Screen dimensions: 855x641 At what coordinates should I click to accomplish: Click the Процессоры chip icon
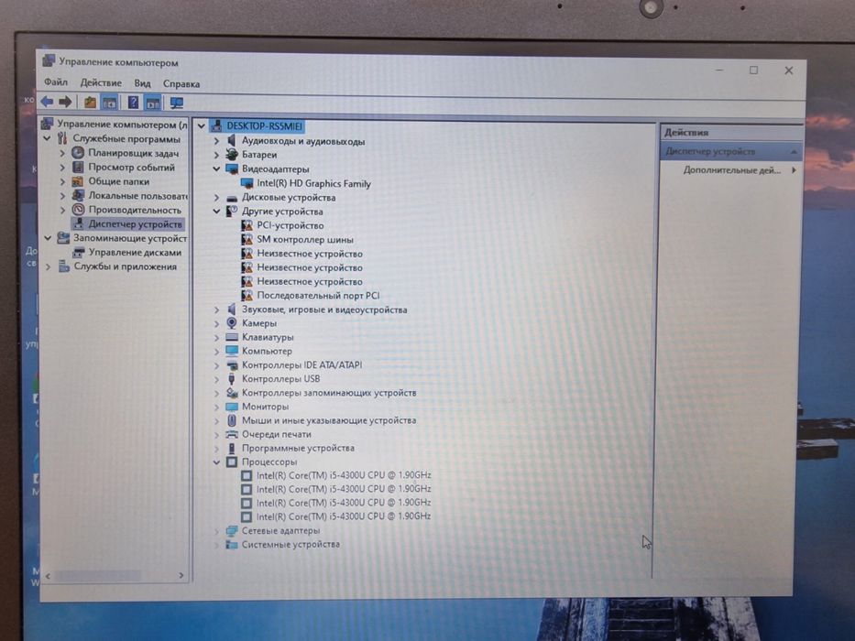click(232, 462)
